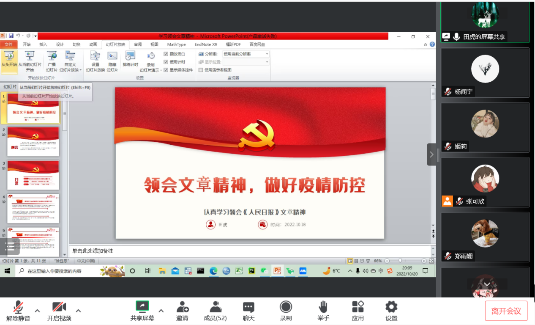Click the Share Screen icon in meeting toolbar
The width and height of the screenshot is (535, 325).
(x=142, y=306)
